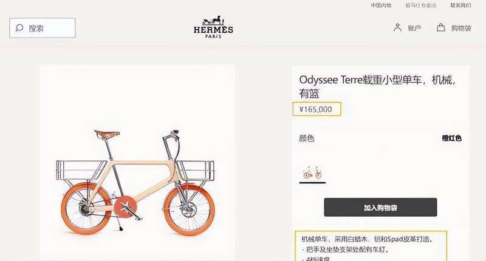
Task: Open the 账户 account text link
Action: [x=414, y=28]
